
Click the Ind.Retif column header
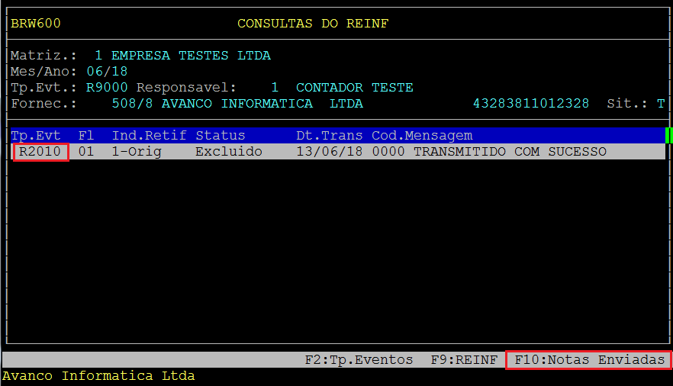[x=149, y=136]
